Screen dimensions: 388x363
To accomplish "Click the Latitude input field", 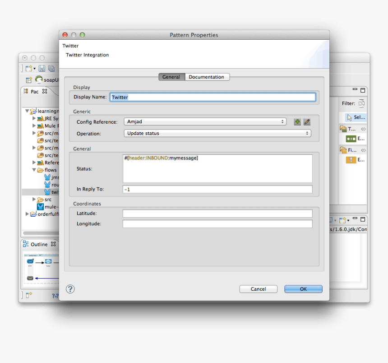I will tap(217, 214).
